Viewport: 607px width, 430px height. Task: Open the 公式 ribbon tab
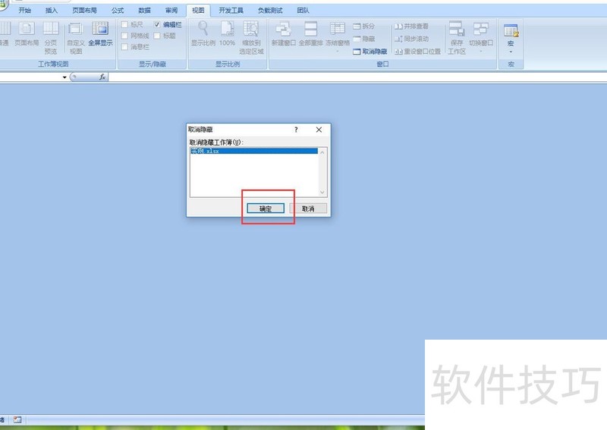point(118,11)
